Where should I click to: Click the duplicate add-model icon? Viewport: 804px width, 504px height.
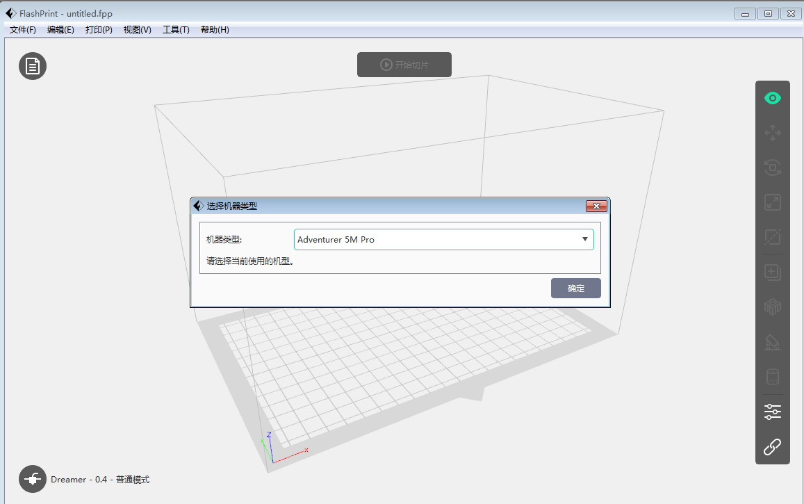(x=772, y=273)
